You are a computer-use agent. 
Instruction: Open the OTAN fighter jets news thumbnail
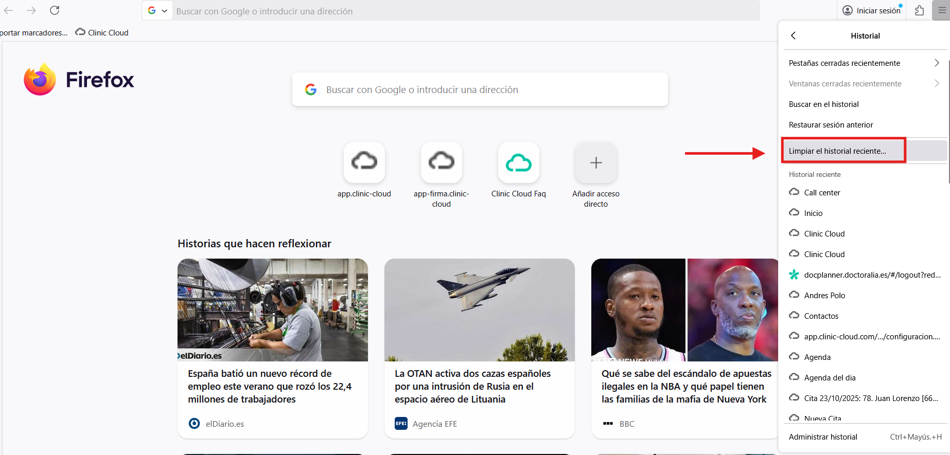coord(479,310)
